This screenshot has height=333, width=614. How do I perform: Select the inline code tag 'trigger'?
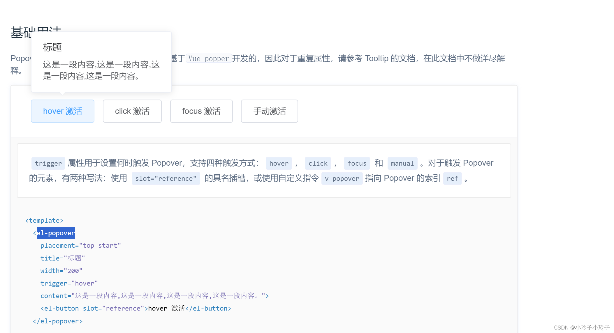coord(48,163)
